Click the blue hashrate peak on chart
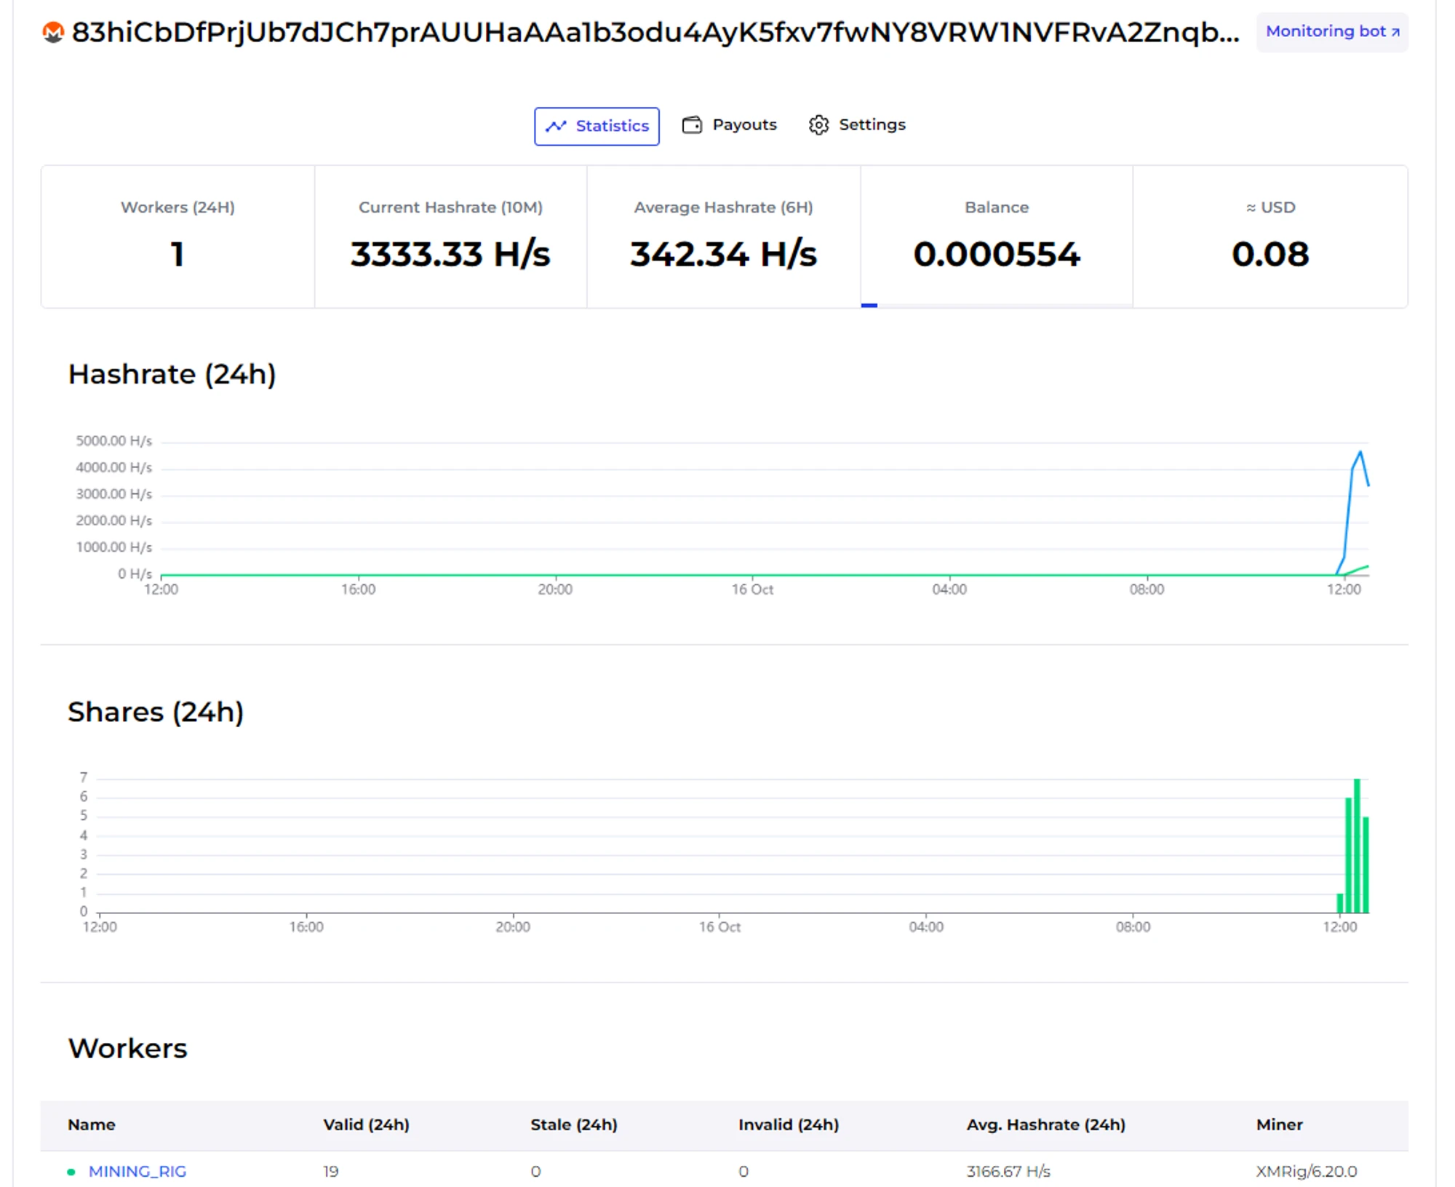 click(1360, 453)
